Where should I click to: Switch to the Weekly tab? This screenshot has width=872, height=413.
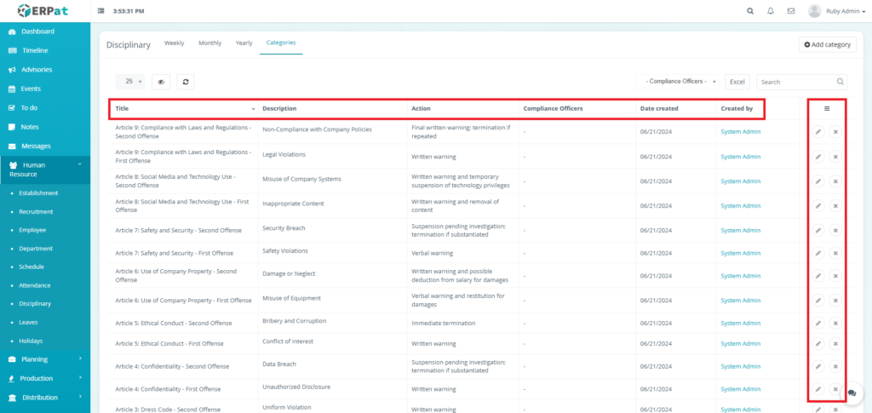pyautogui.click(x=174, y=43)
